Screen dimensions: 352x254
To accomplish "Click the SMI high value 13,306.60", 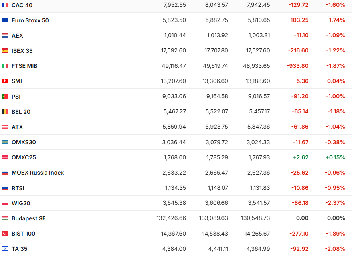I will pyautogui.click(x=215, y=81).
